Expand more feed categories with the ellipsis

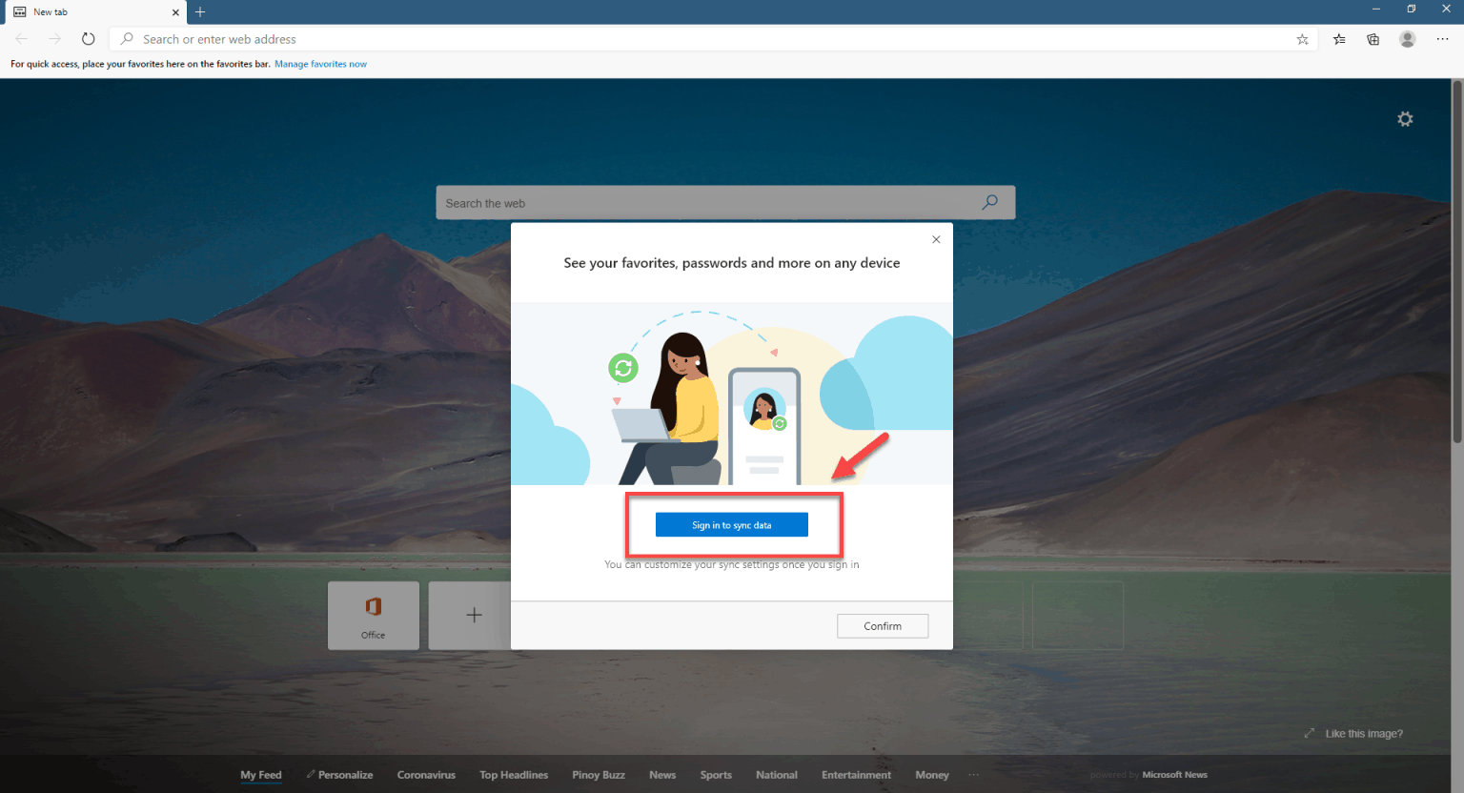[x=973, y=775]
